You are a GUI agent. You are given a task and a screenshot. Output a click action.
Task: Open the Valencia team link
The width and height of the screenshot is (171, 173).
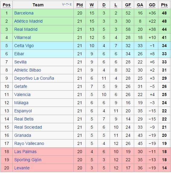coord(22,95)
